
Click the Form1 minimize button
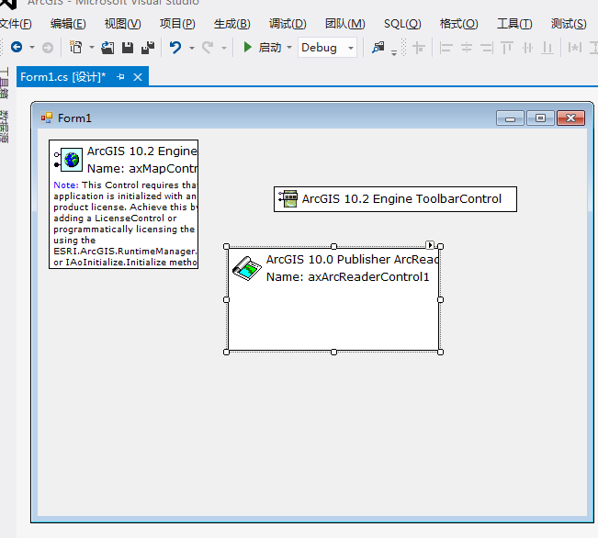click(511, 118)
